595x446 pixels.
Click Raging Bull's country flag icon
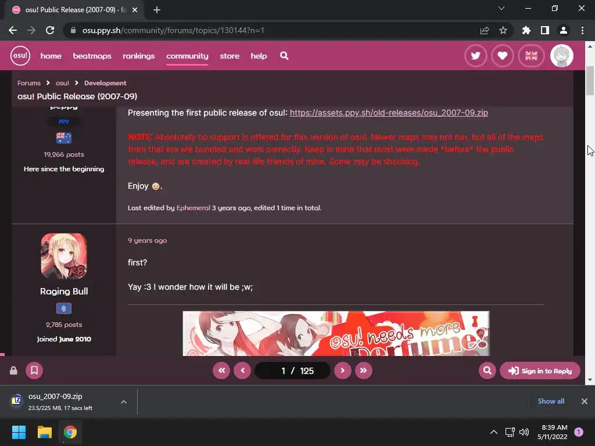click(x=64, y=309)
